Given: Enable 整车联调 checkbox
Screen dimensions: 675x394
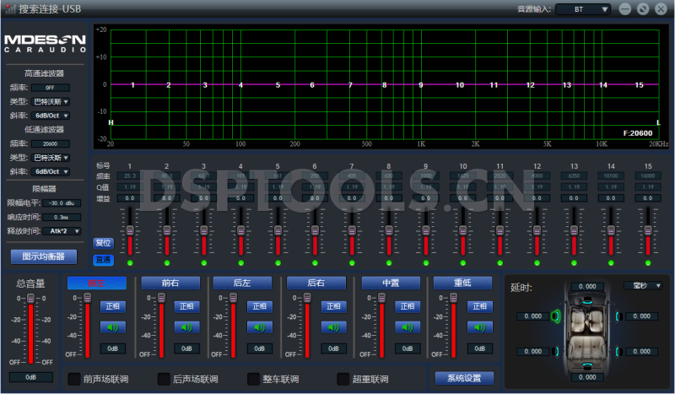Looking at the screenshot, I should (254, 379).
